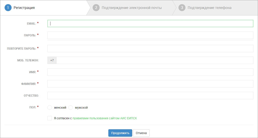Click the EMAIL input field

coord(150,23)
